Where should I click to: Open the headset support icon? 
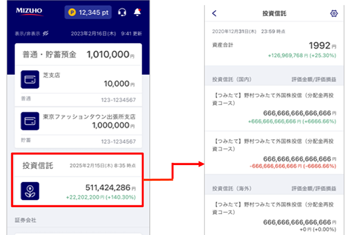coord(122,12)
